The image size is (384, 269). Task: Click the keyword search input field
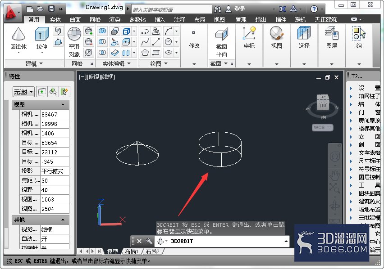point(172,9)
